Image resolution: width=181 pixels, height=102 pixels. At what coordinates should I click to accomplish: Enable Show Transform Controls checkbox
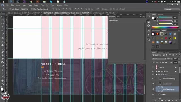31,9
